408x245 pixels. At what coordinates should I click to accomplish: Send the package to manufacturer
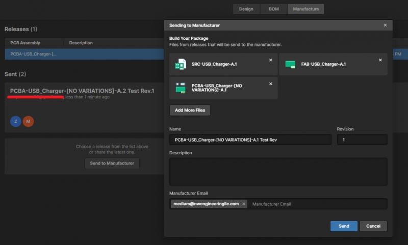344,226
